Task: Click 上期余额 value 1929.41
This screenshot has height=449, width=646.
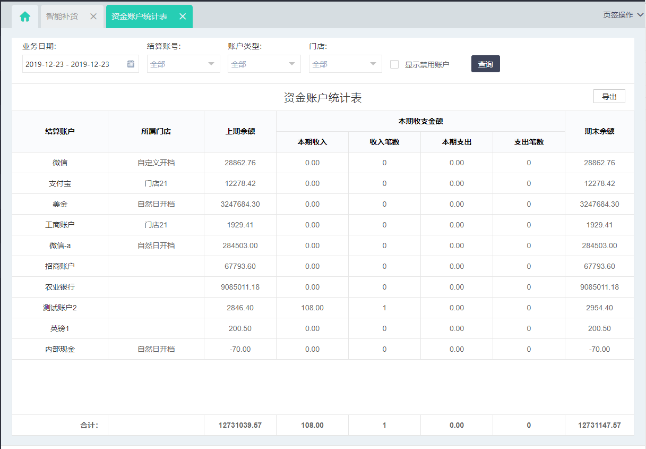Action: tap(240, 225)
